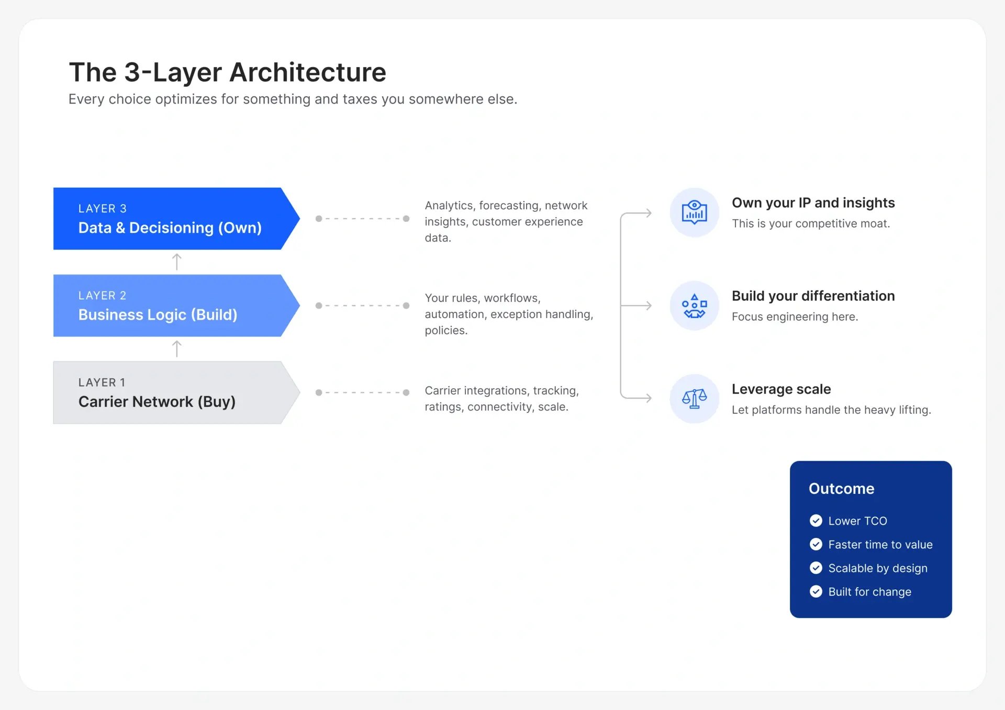This screenshot has height=710, width=1005.
Task: Click the shapes-in-hand icon beside Build your differentiation
Action: coord(694,306)
